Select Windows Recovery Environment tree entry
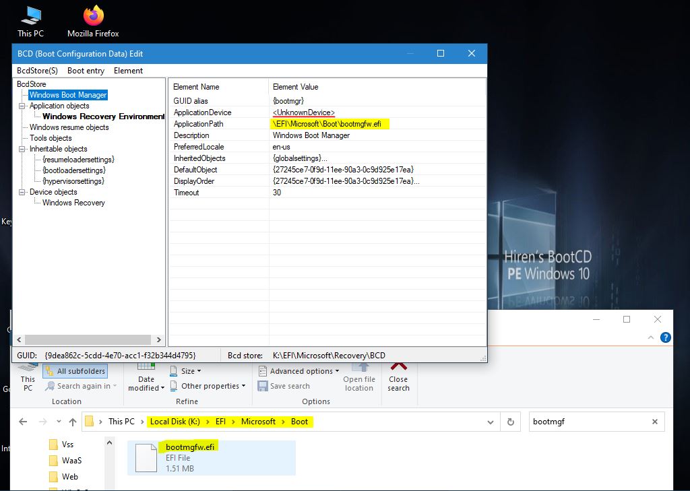Viewport: 690px width, 491px height. click(x=103, y=117)
